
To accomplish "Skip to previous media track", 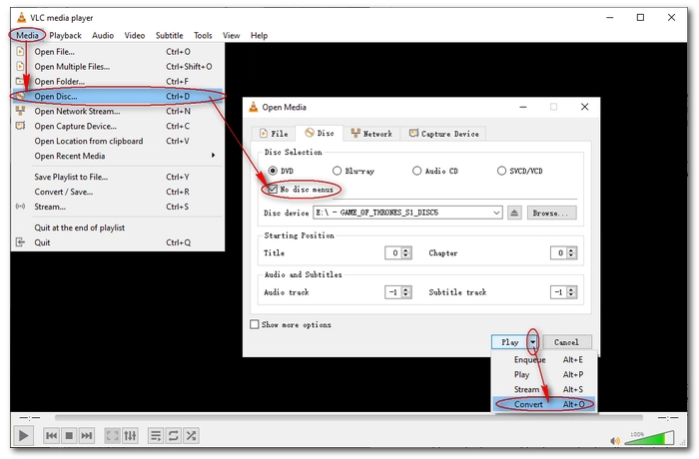I will pyautogui.click(x=51, y=435).
